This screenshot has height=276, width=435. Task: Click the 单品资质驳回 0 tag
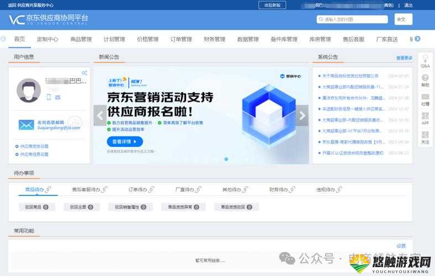(237, 207)
